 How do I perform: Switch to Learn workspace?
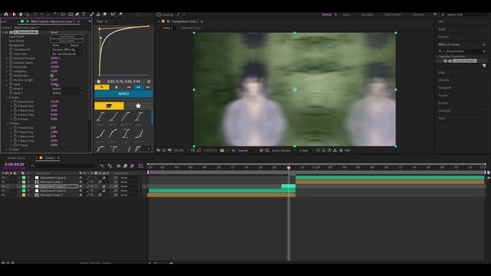click(346, 15)
